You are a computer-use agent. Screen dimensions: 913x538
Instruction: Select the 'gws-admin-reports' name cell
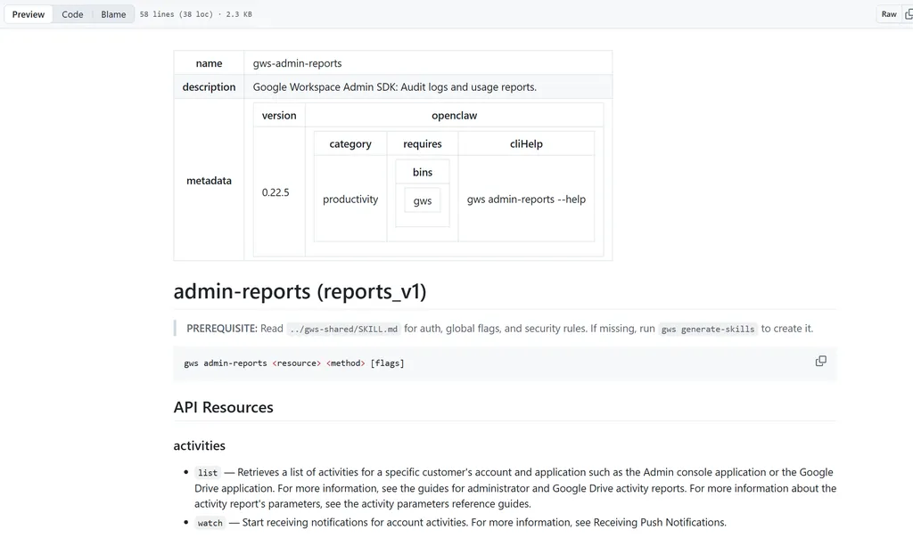(428, 63)
